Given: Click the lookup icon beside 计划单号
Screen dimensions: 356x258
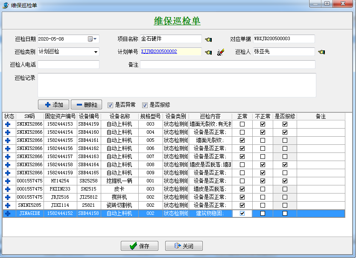Looking at the screenshot, I should point(208,52).
